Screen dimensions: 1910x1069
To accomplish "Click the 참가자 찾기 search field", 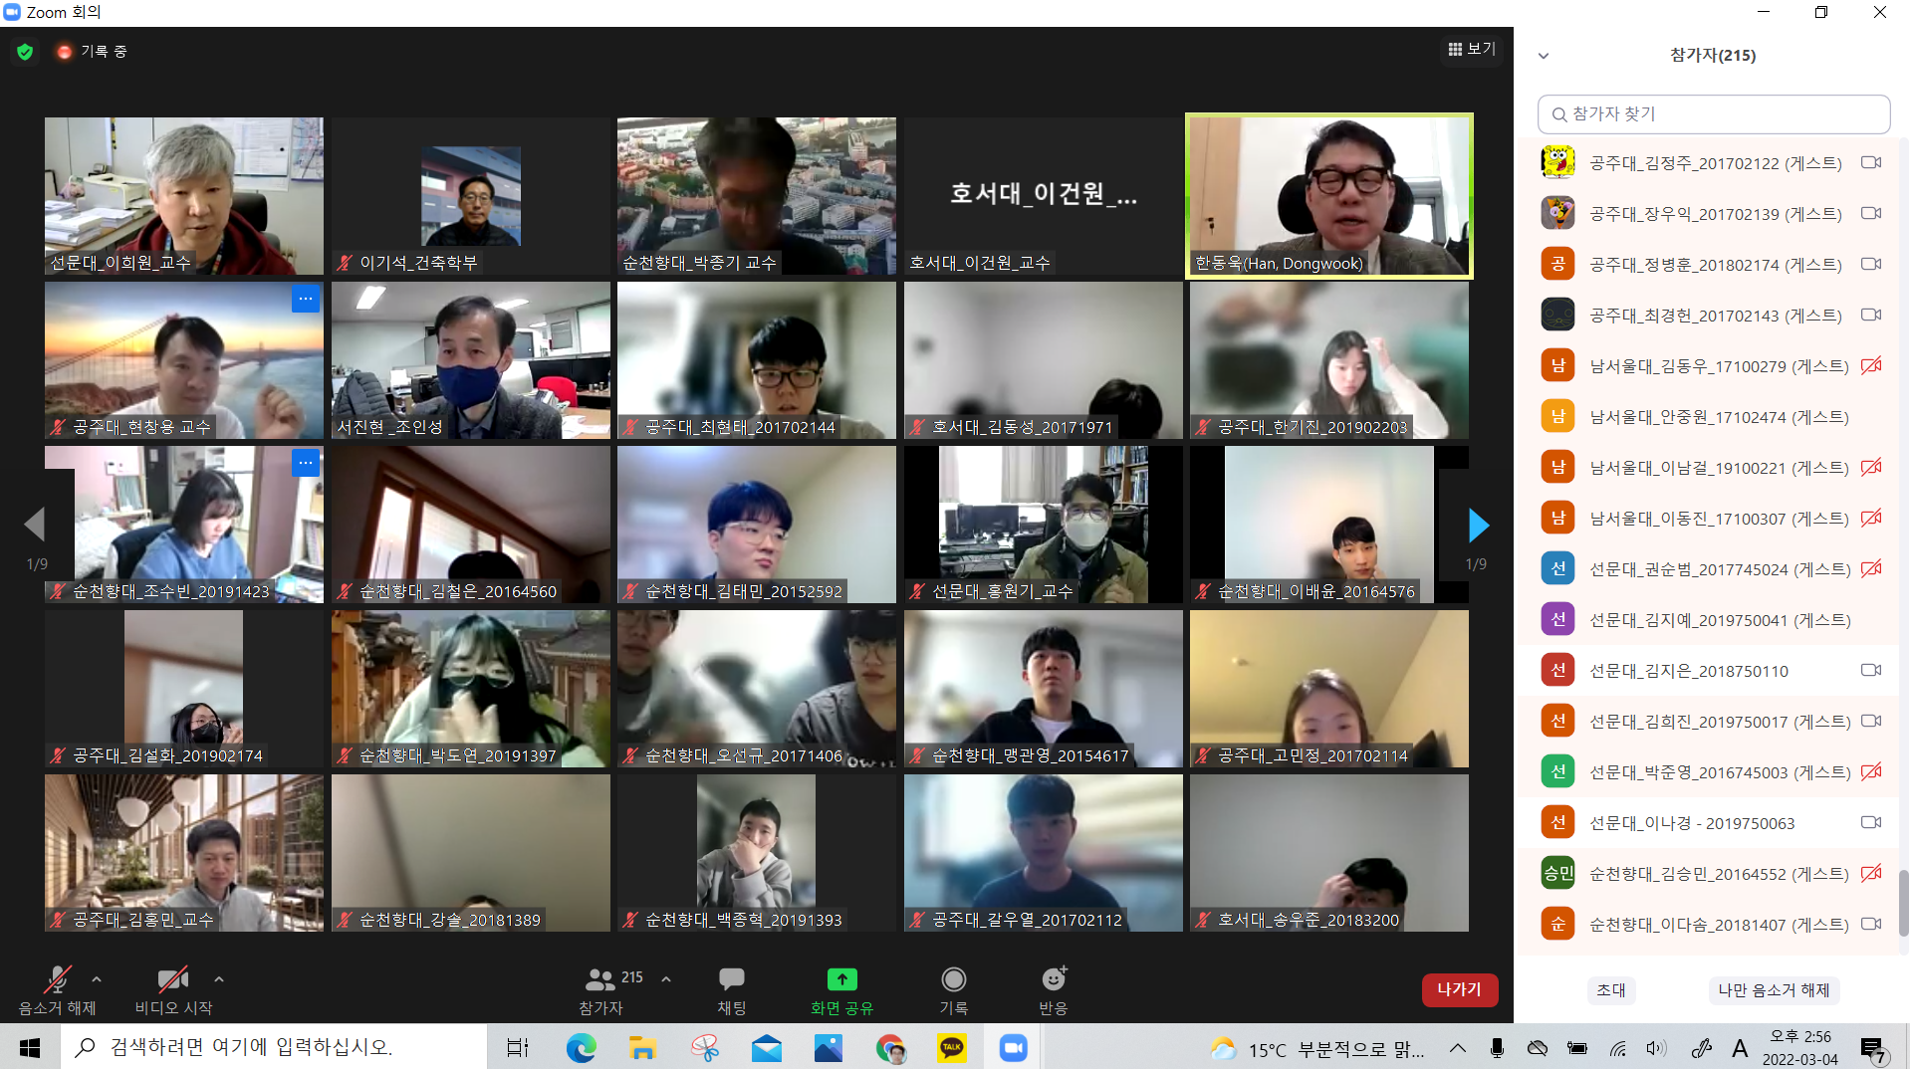I will coord(1713,114).
